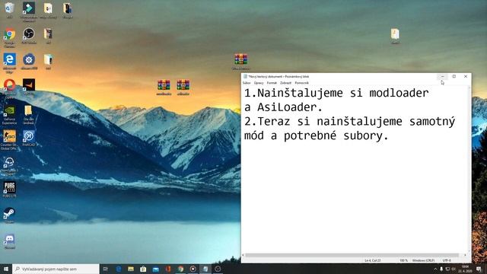487x274 pixels.
Task: Click the taskbar clock and date
Action: pos(465,269)
